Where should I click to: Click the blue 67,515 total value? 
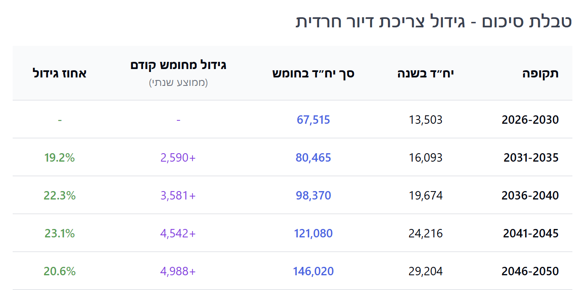coord(313,120)
